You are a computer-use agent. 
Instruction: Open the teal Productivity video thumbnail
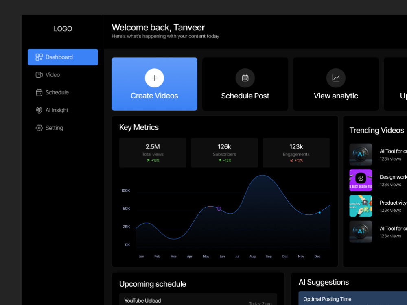pos(361,206)
